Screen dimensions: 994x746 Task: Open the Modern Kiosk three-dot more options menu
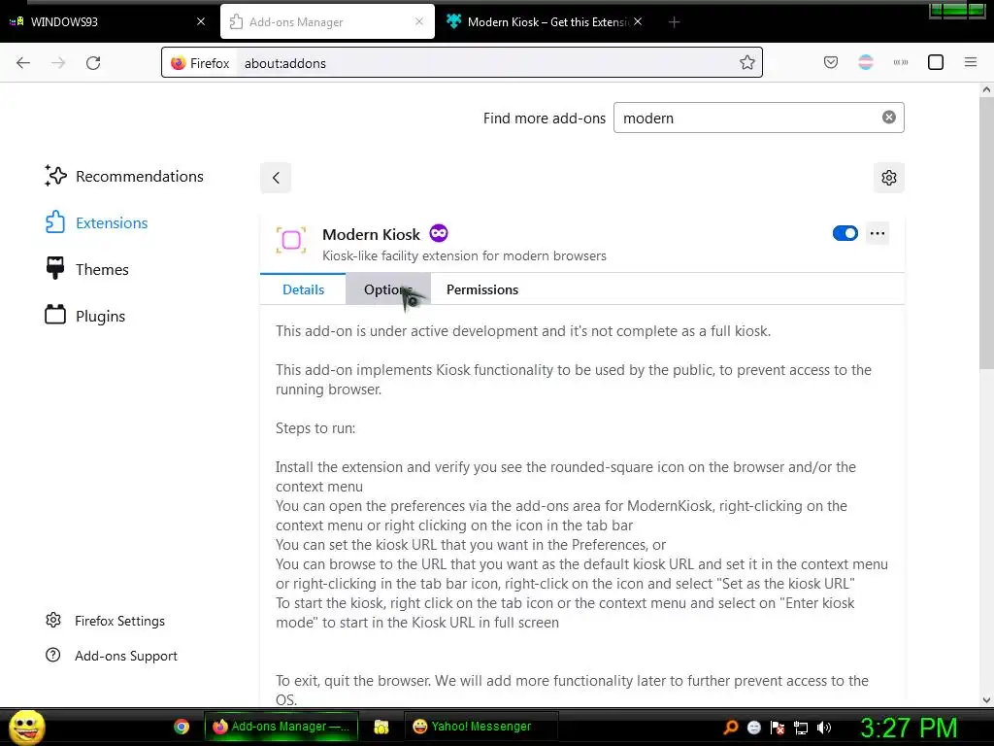[x=878, y=233]
